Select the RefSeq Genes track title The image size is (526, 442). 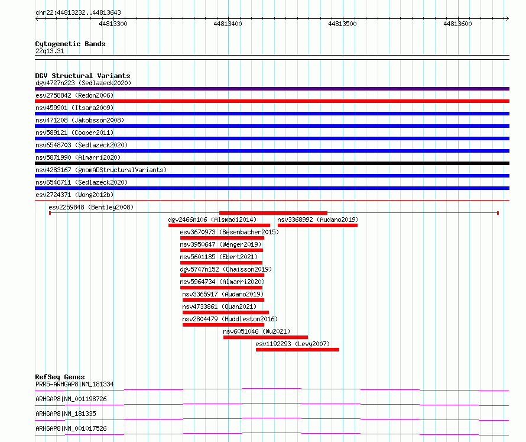point(60,377)
